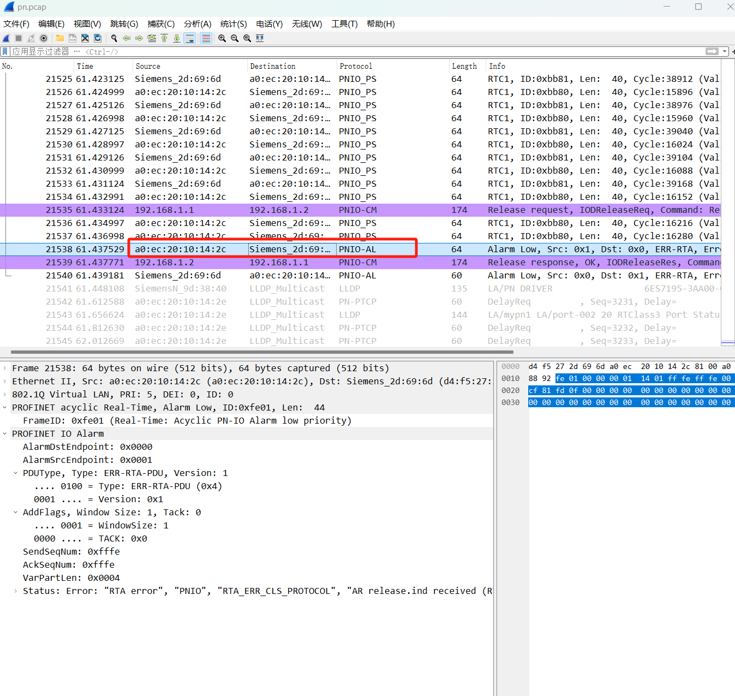Collapse the PROFINET IO Alarm section
The image size is (735, 696).
coord(5,434)
